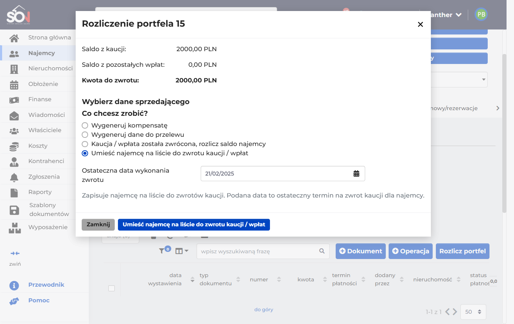Click the filter funnel icon
This screenshot has height=324, width=514.
[162, 251]
